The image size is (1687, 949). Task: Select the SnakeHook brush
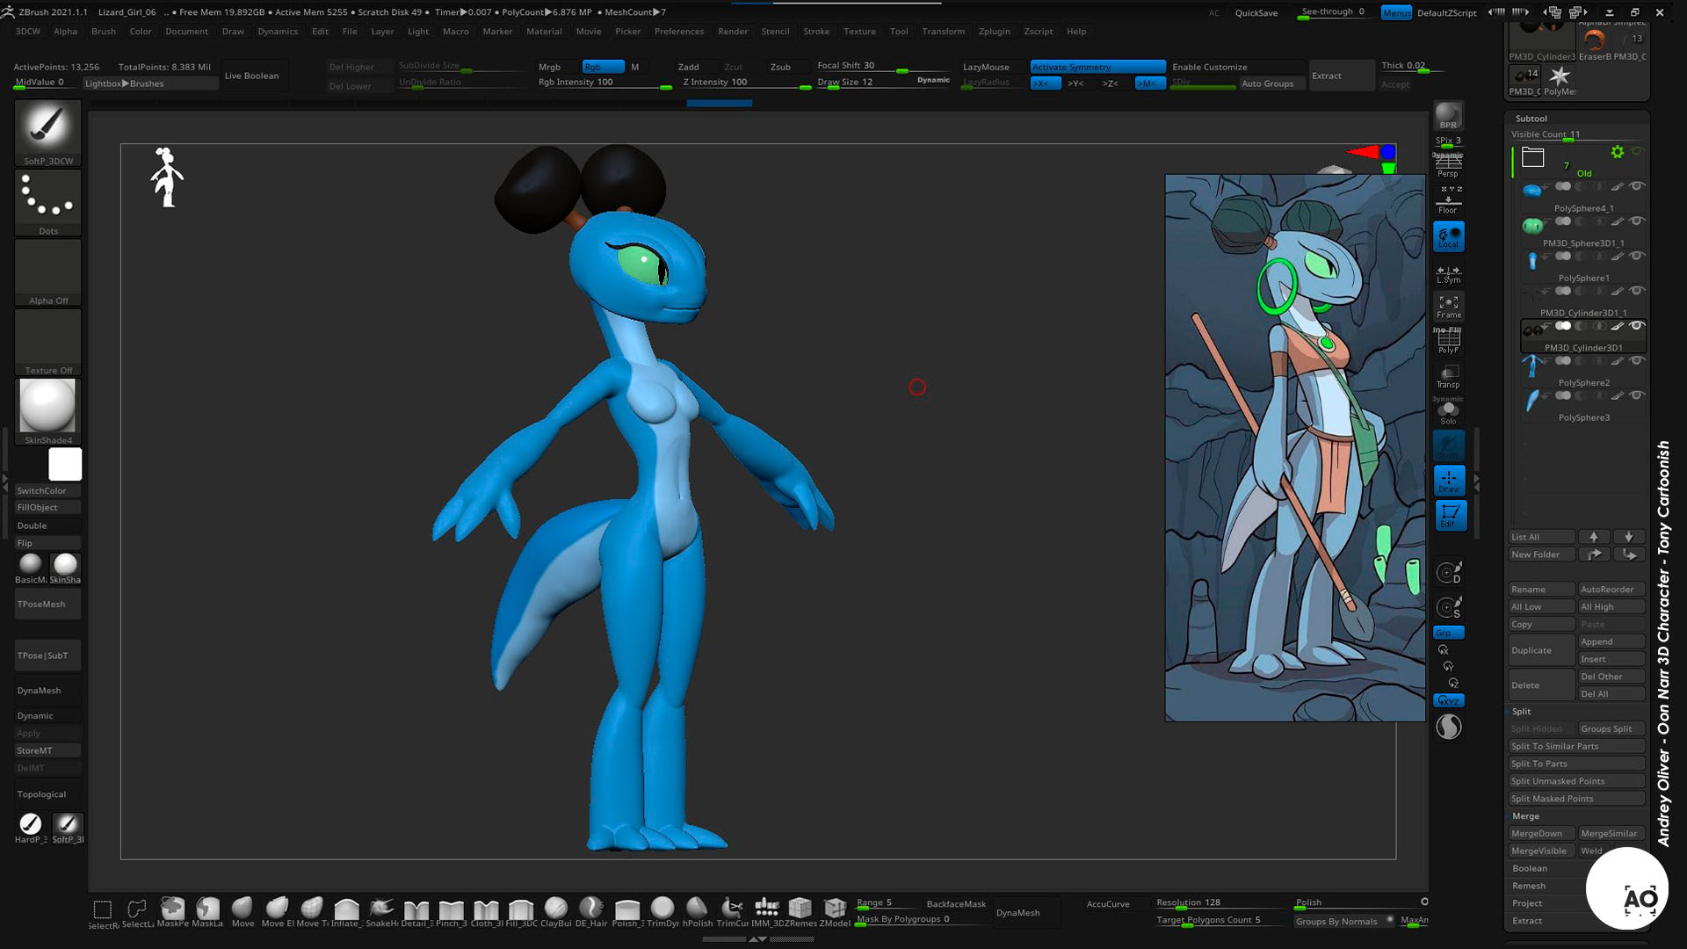381,912
